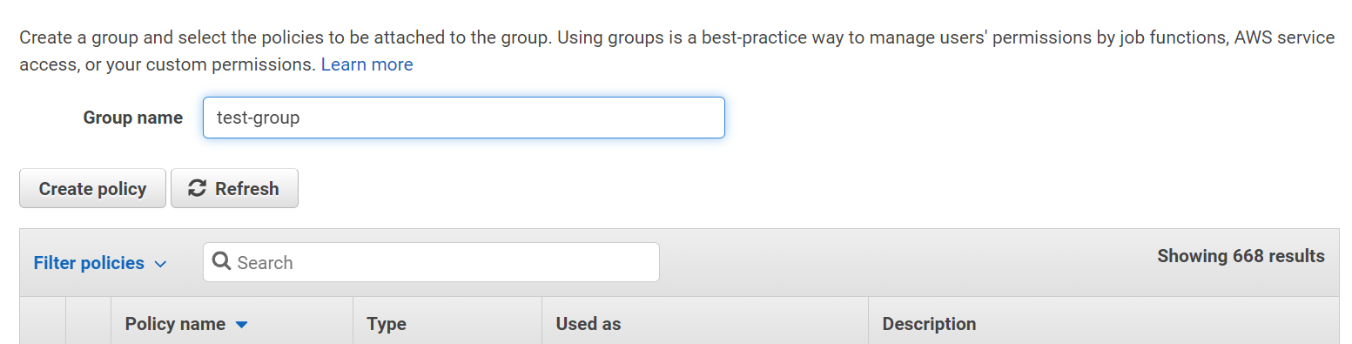Click the Showing 668 results label
Viewport: 1352px width, 344px height.
click(1241, 256)
